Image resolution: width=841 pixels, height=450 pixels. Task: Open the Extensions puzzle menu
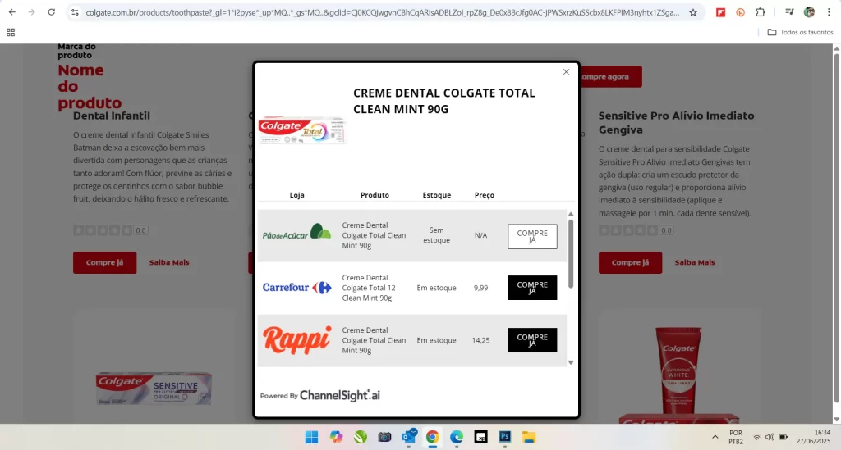coord(761,12)
